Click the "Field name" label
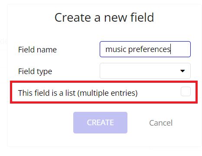The image size is (202, 156). point(37,50)
